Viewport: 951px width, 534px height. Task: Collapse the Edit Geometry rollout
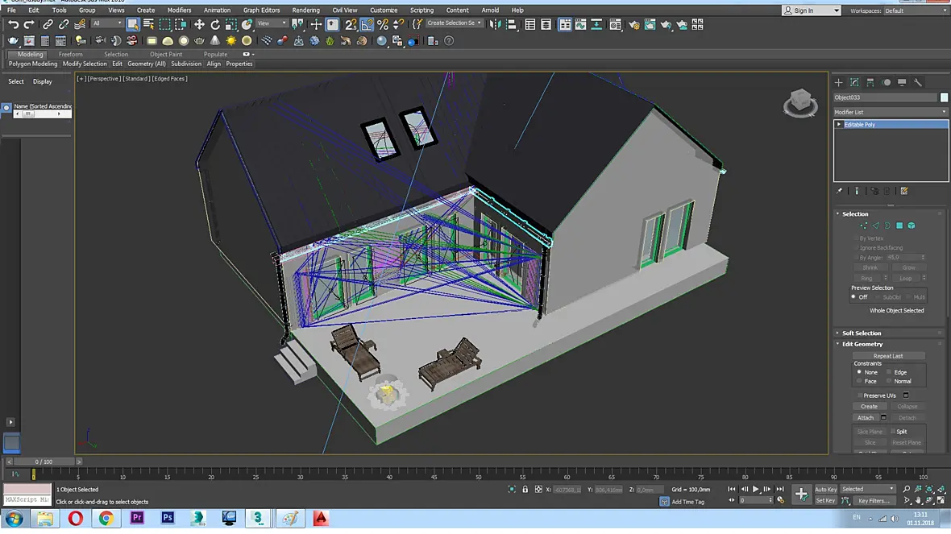[862, 344]
